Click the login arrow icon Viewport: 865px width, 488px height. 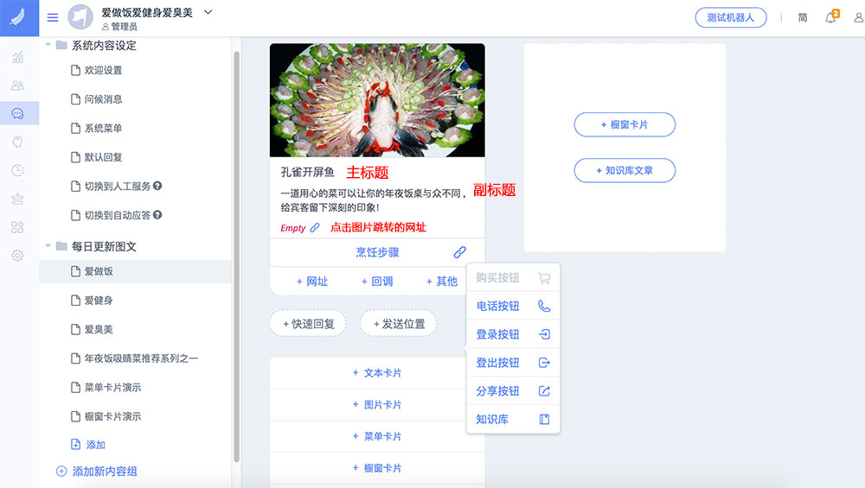pyautogui.click(x=544, y=334)
